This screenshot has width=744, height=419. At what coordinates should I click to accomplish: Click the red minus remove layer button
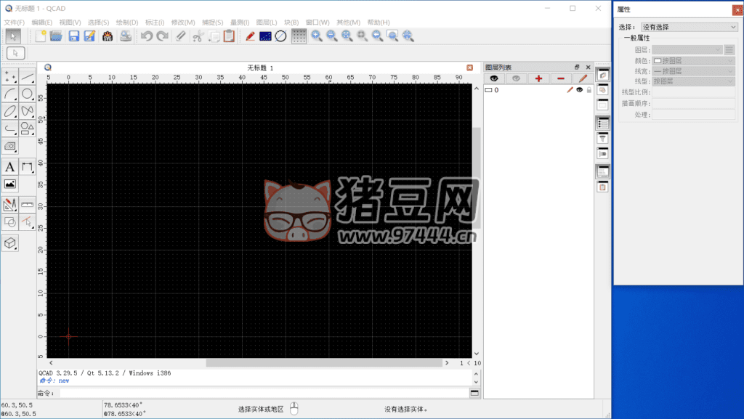(560, 78)
